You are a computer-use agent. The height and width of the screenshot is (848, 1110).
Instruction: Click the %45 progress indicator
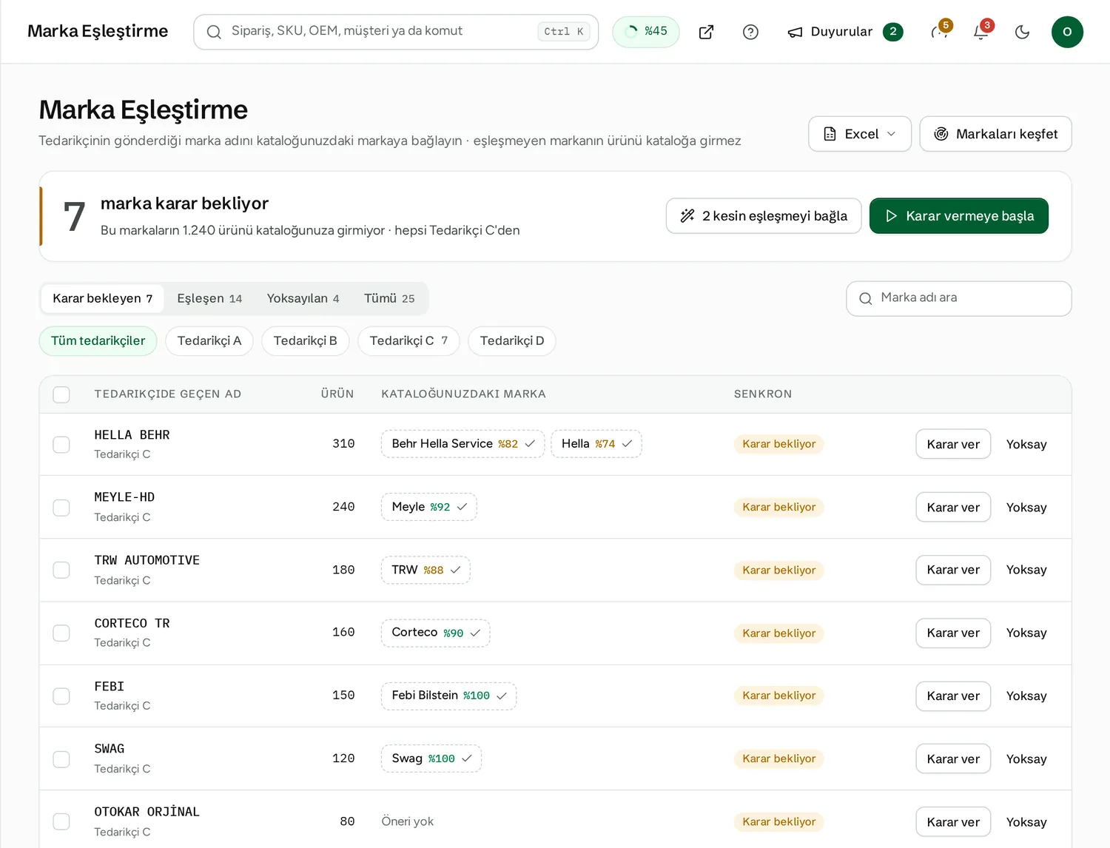pyautogui.click(x=646, y=32)
